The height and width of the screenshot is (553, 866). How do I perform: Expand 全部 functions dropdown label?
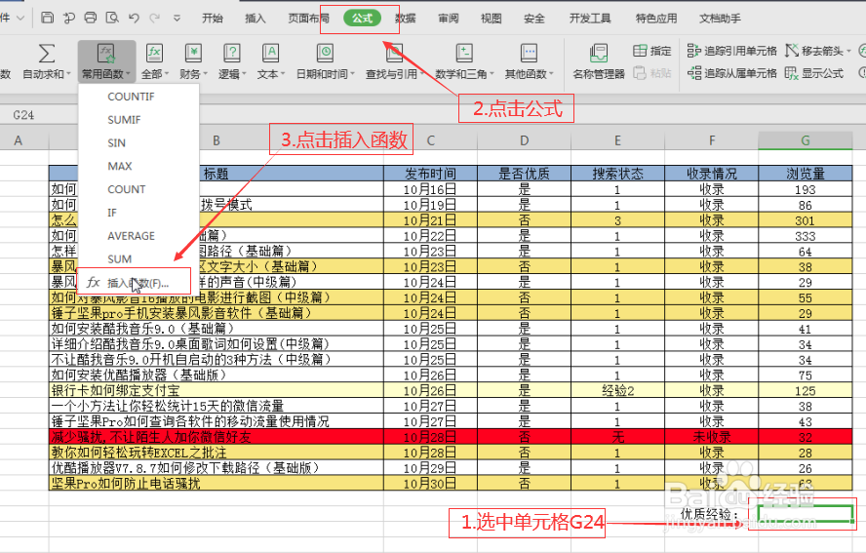(155, 74)
